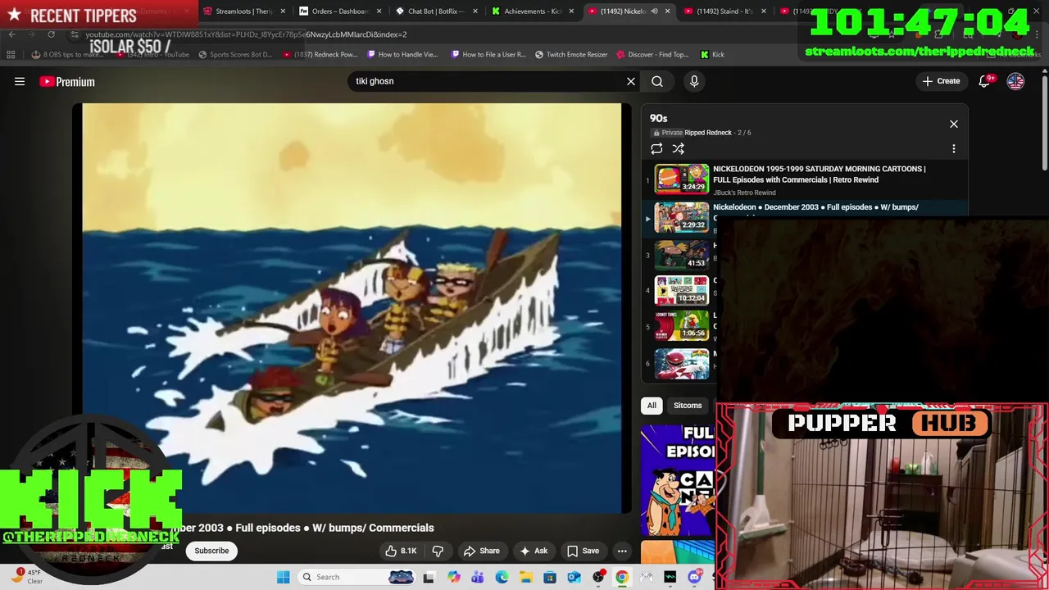Open Outlook from the taskbar

[574, 577]
